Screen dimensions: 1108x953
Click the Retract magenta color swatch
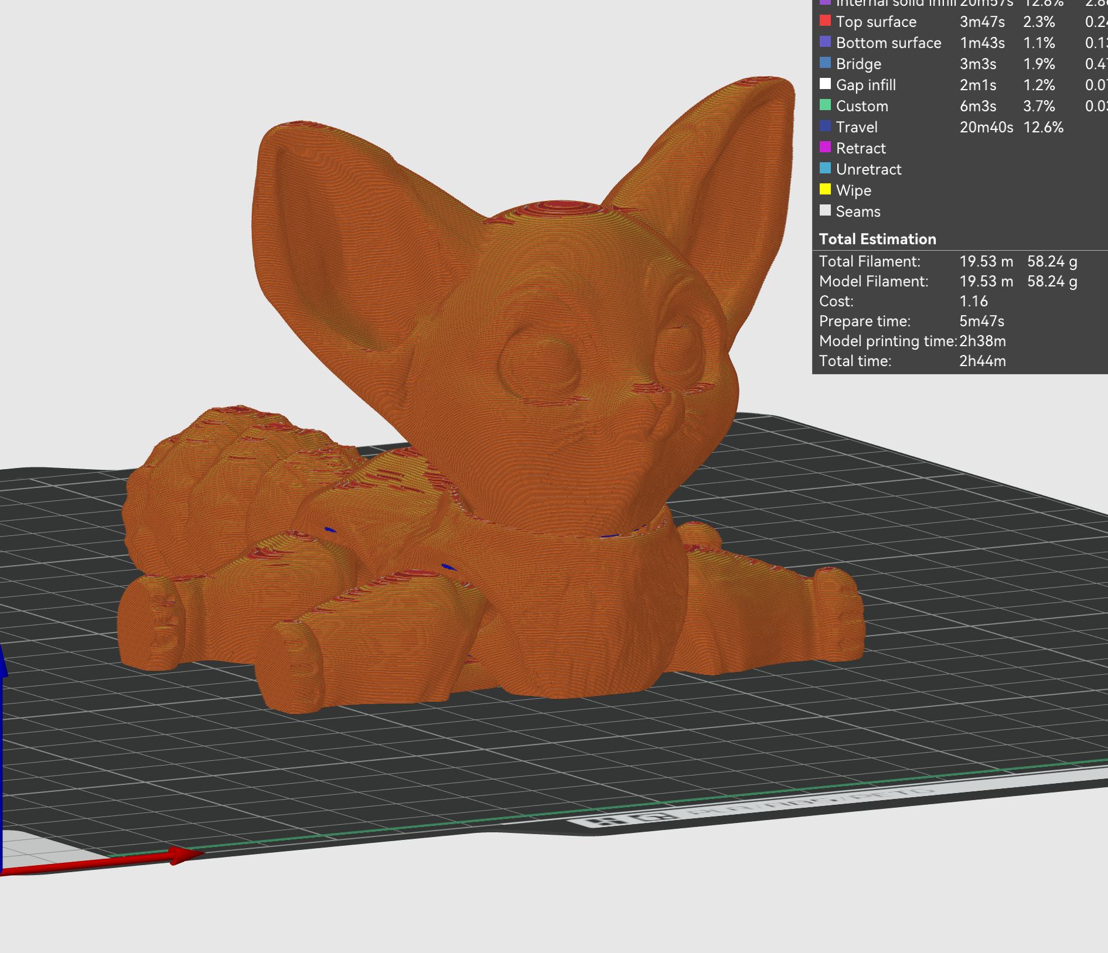coord(825,148)
